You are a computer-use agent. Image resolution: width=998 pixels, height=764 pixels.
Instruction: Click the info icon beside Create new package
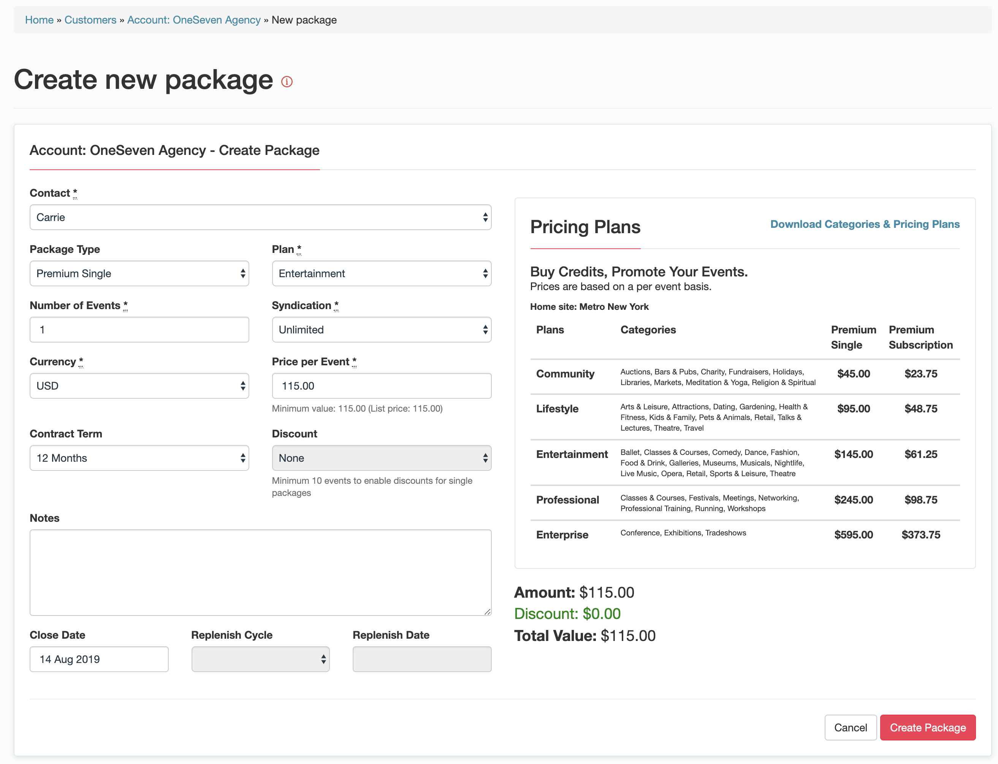(x=287, y=82)
